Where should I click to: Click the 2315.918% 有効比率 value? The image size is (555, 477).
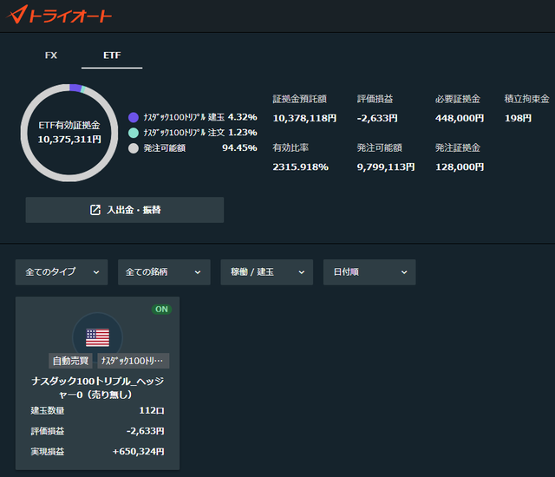pos(301,167)
